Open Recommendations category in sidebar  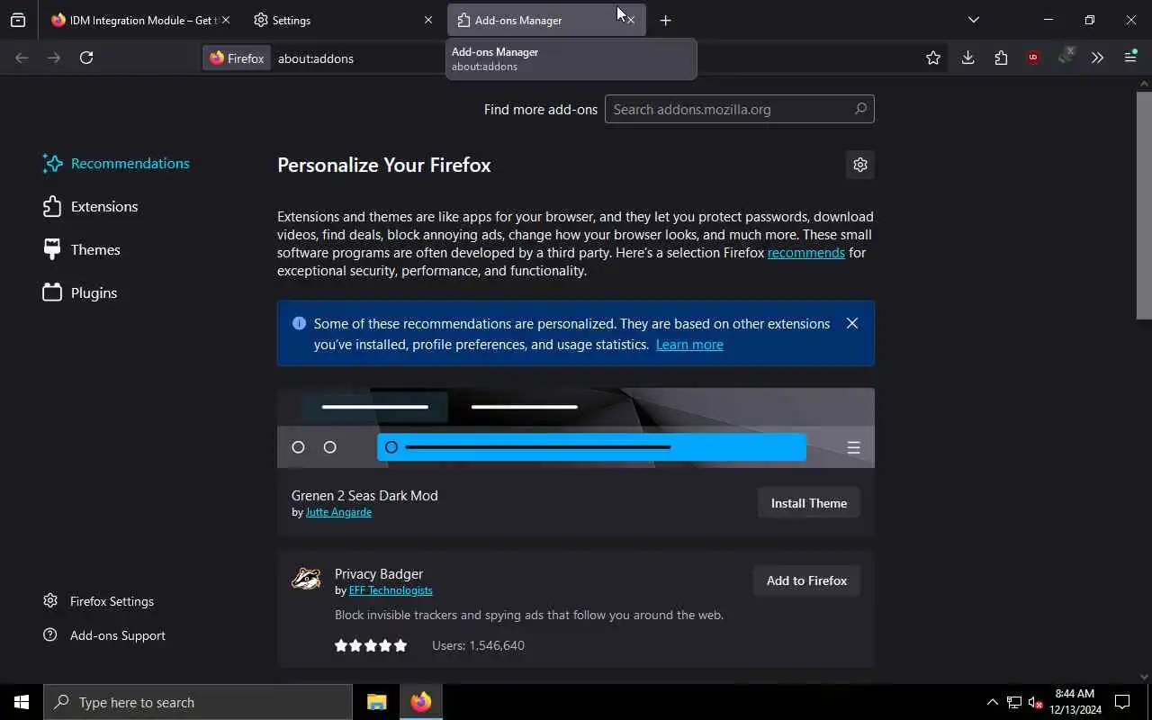[116, 163]
